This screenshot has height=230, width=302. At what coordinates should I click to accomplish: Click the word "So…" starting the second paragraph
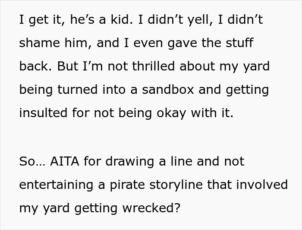pos(31,161)
